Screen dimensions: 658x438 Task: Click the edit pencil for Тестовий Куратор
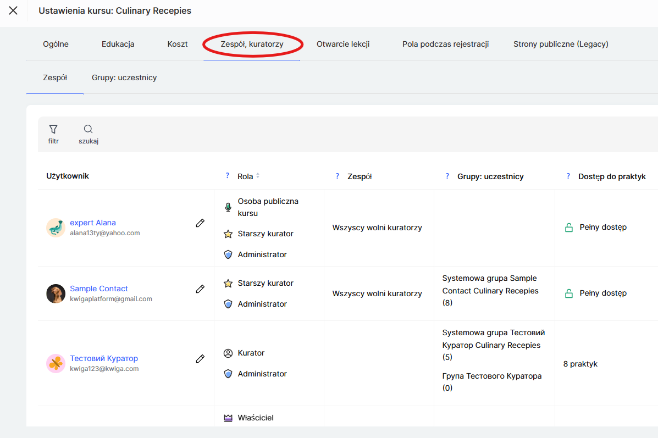pos(200,359)
